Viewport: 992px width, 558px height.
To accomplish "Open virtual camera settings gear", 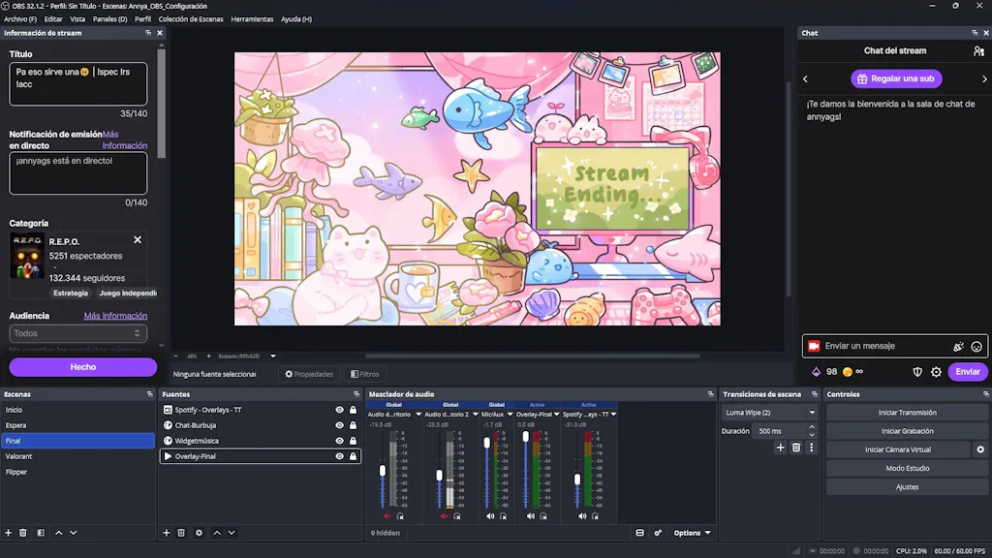I will coord(980,449).
